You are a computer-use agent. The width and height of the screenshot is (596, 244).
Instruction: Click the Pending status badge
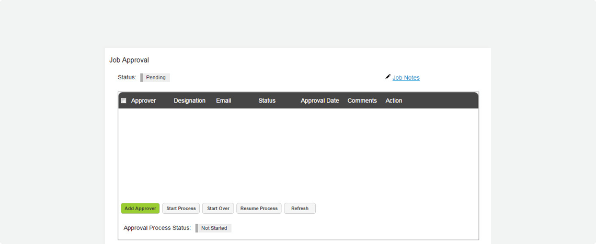click(x=155, y=78)
